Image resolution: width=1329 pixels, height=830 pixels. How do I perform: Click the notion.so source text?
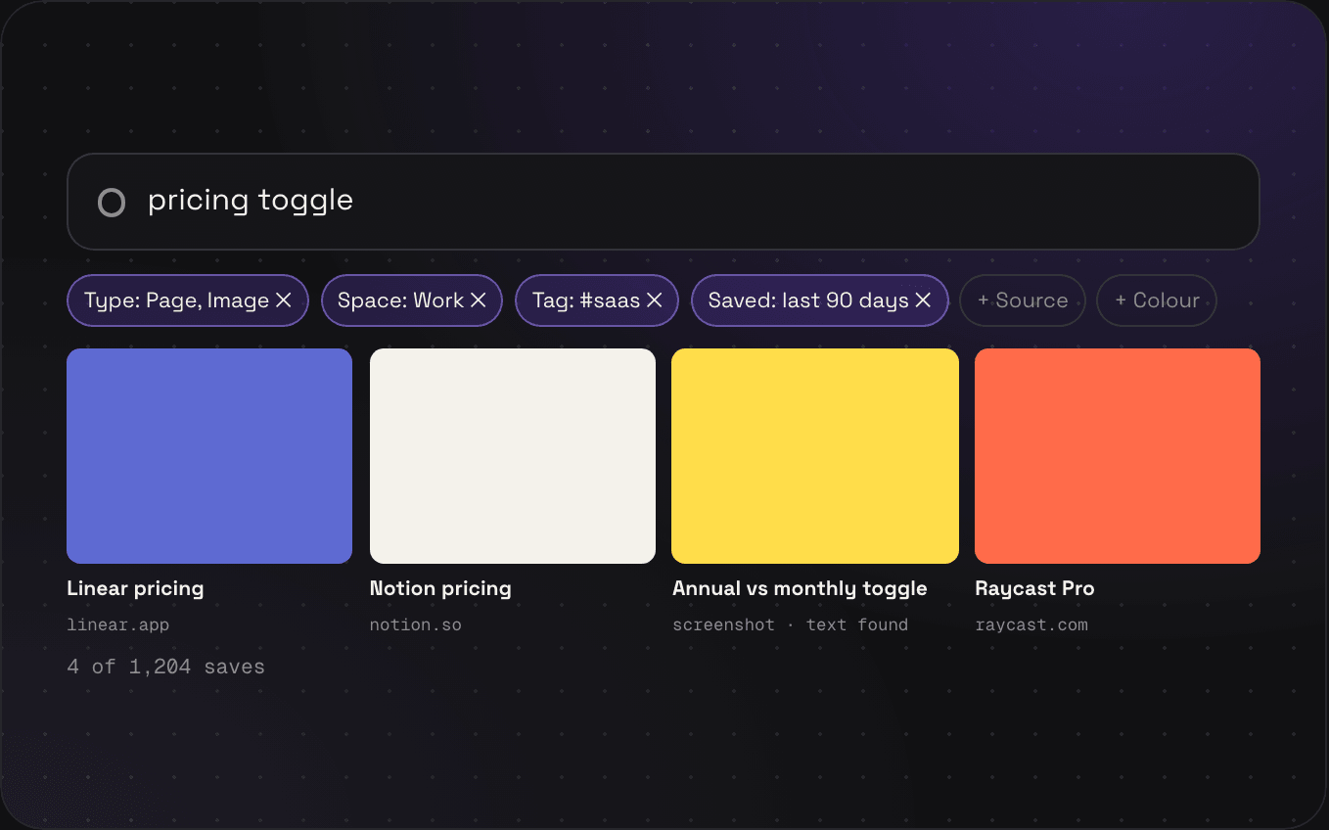(x=416, y=624)
